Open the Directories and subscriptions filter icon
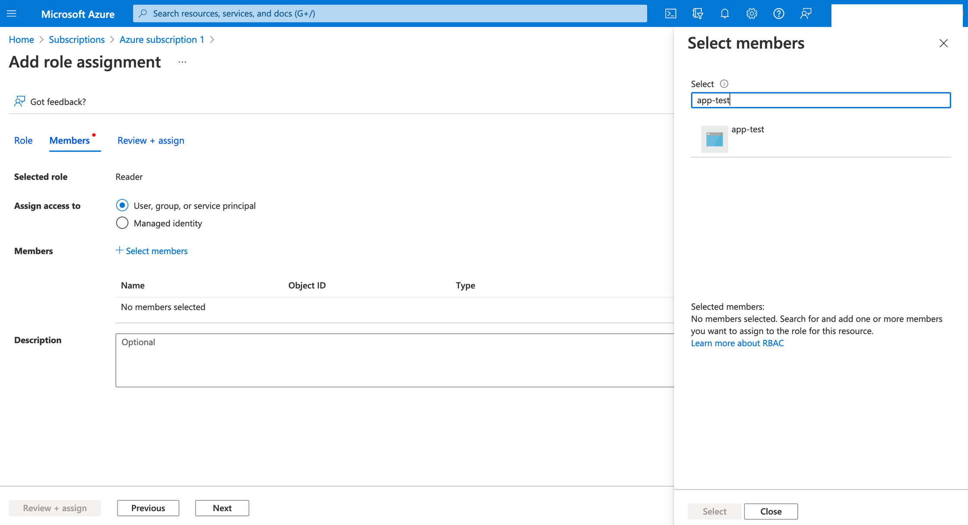Viewport: 968px width, 525px height. [x=697, y=14]
